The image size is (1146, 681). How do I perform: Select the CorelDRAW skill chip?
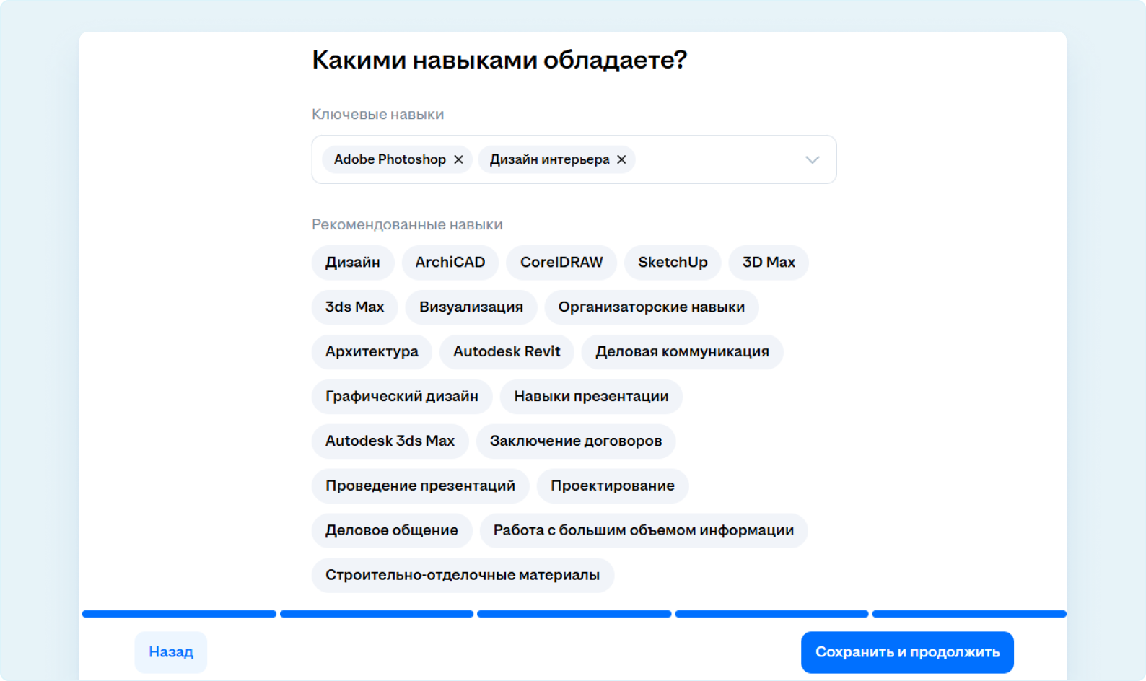pyautogui.click(x=561, y=263)
